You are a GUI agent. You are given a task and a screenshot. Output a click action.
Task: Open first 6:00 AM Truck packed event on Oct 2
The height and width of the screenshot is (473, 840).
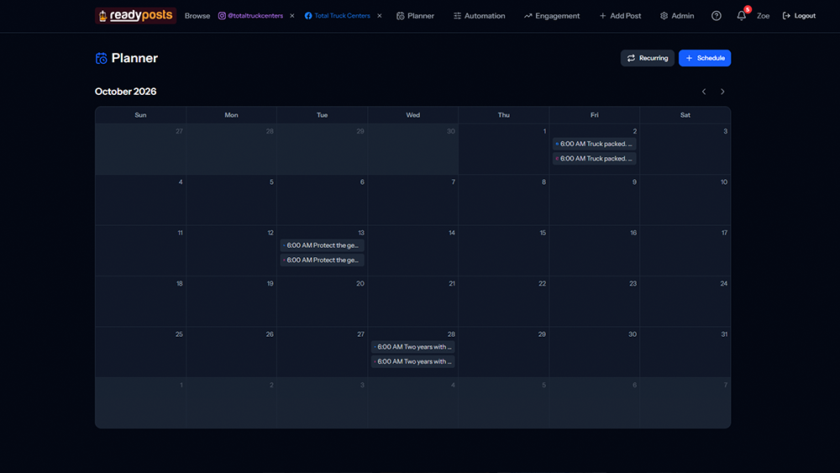(594, 144)
